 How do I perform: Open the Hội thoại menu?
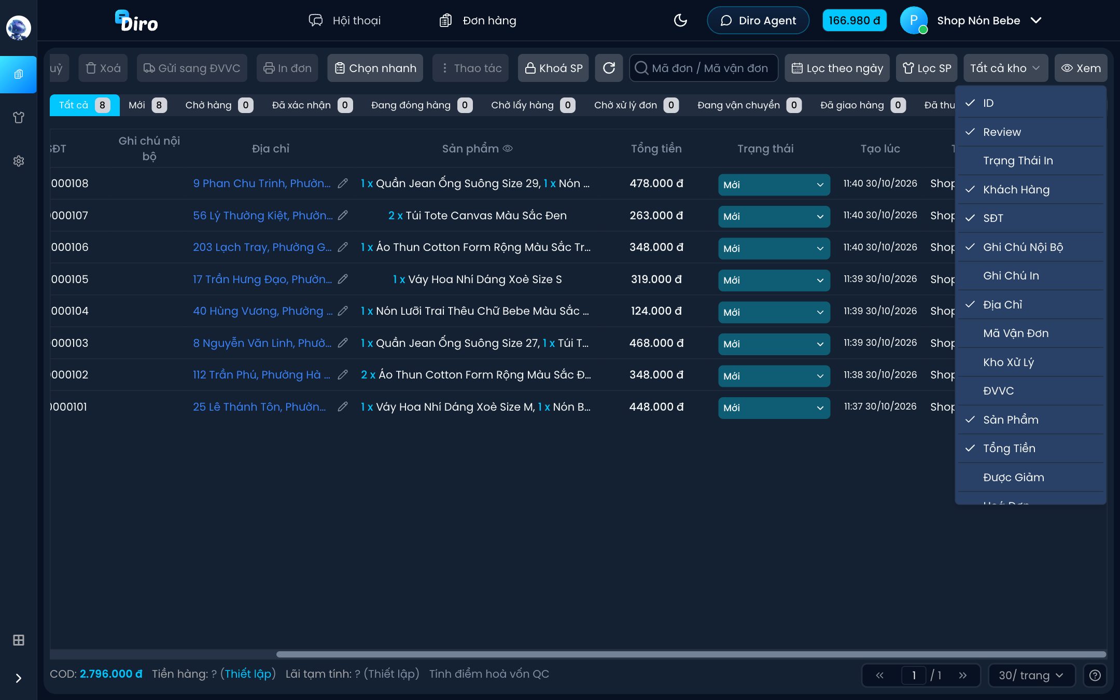tap(345, 20)
